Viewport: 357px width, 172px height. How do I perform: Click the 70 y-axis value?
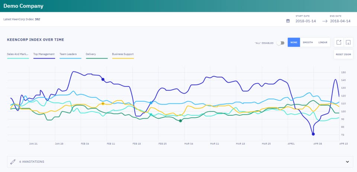coord(342,135)
